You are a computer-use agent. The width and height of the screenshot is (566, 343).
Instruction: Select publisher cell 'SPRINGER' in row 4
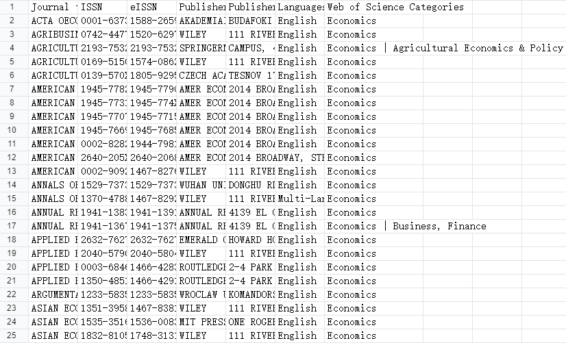point(201,48)
